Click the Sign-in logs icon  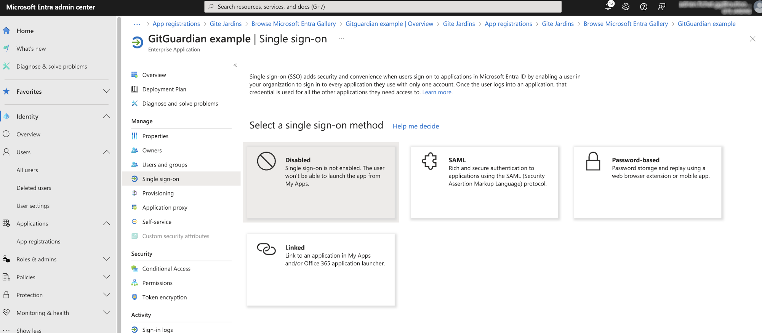click(x=134, y=330)
